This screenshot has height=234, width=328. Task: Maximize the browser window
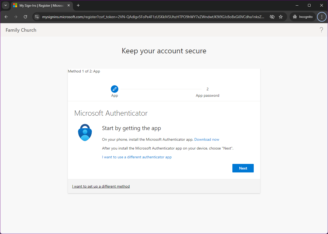pyautogui.click(x=309, y=5)
